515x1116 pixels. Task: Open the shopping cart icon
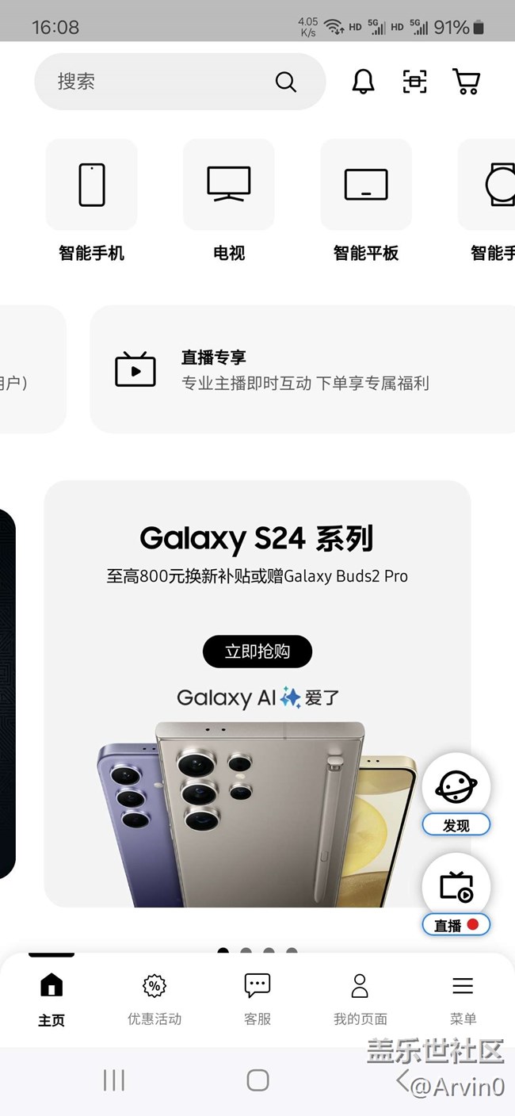coord(466,82)
